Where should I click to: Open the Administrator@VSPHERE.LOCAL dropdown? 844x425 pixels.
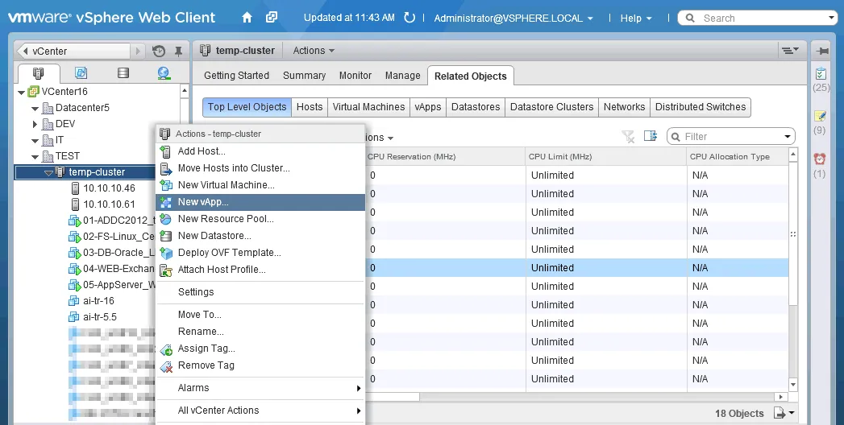click(x=513, y=18)
